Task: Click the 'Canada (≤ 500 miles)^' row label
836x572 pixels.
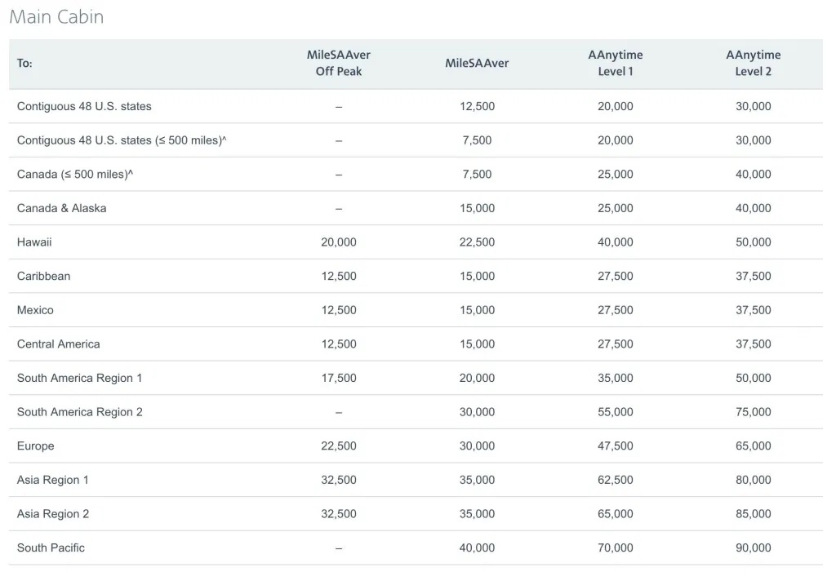Action: tap(75, 175)
